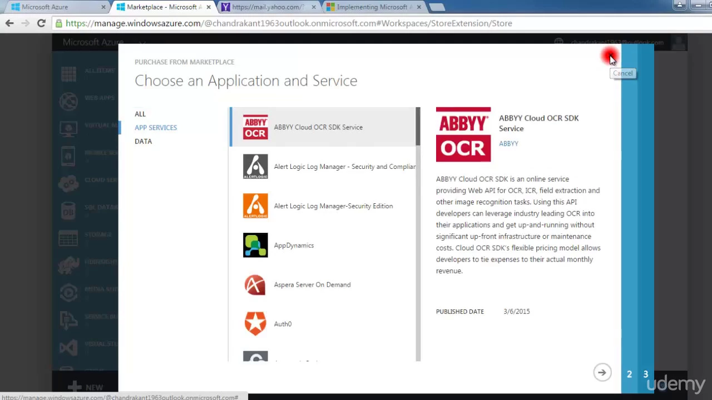Switch to Microsoft Azure tab

click(x=55, y=7)
